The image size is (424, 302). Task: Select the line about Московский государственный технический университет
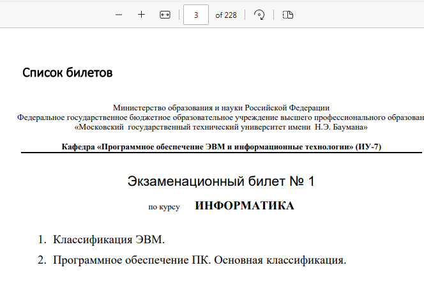(221, 127)
